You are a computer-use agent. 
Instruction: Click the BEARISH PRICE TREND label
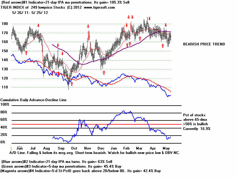pos(204,44)
